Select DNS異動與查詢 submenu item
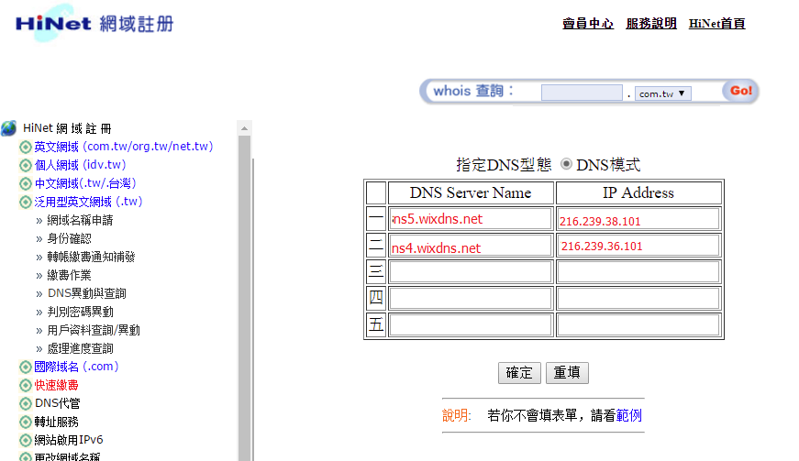This screenshot has height=461, width=799. coord(86,293)
